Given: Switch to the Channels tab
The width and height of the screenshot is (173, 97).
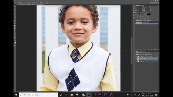Looking at the screenshot, I should (141, 51).
